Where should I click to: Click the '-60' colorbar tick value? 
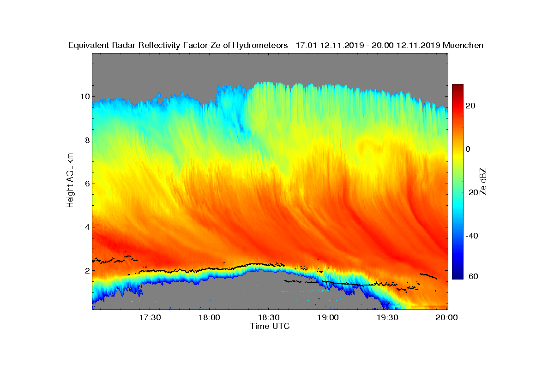472,276
